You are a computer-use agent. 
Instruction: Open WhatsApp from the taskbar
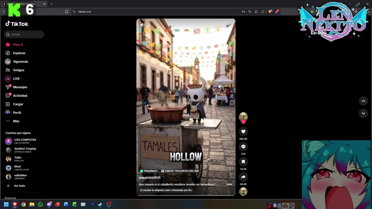tap(40, 204)
